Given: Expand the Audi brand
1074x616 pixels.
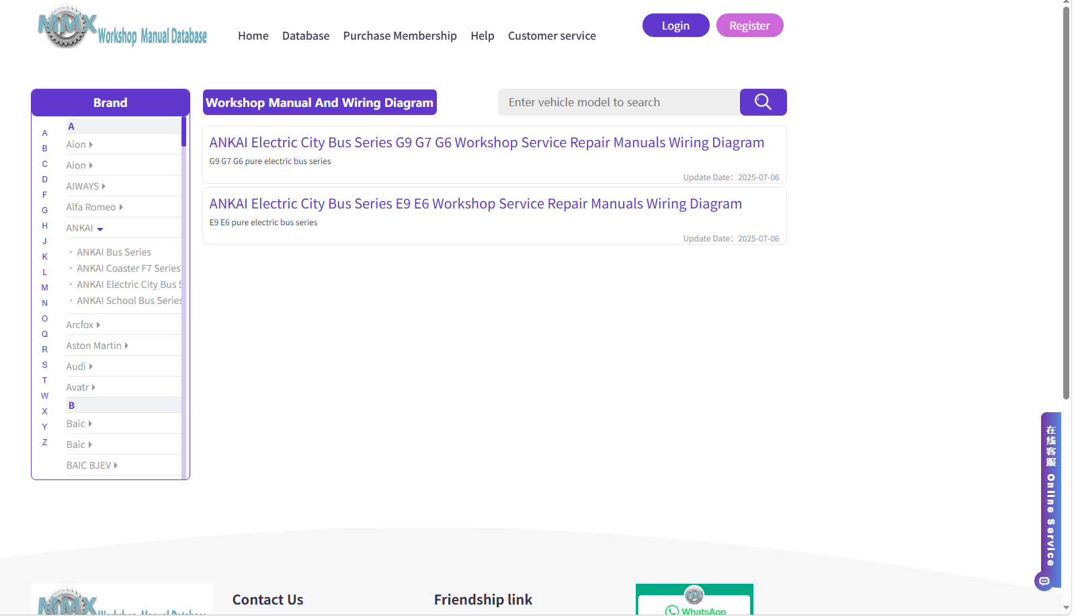Looking at the screenshot, I should point(79,367).
